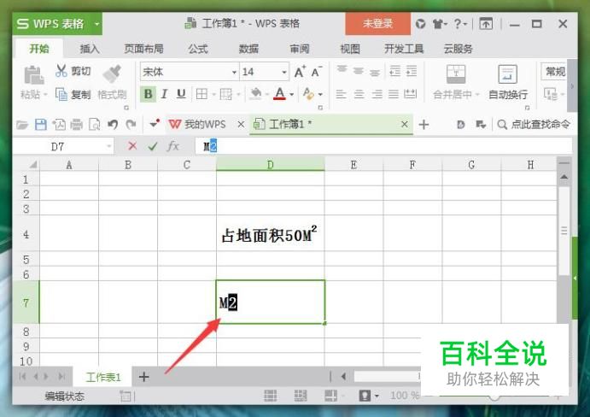The image size is (590, 417).
Task: Open the Name Box dropdown arrow
Action: click(x=108, y=146)
